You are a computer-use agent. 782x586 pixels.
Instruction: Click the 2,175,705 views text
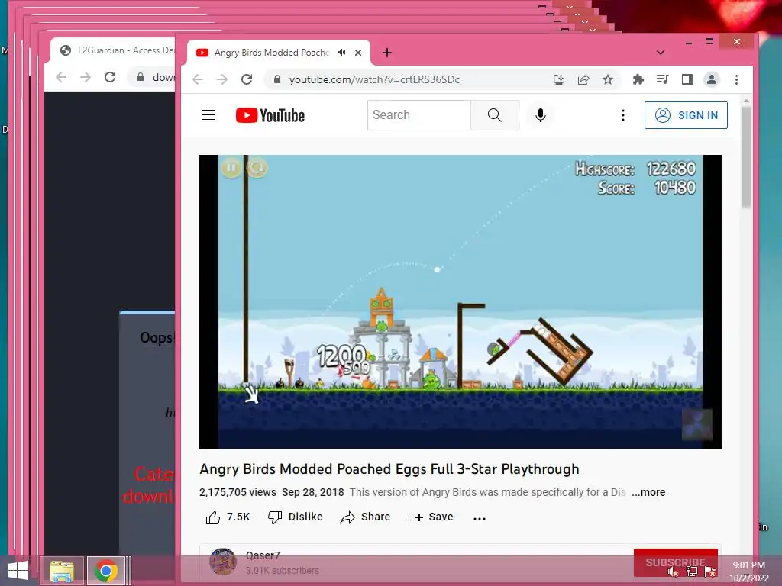pos(238,492)
